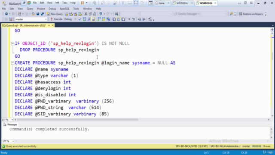
Task: Copy the selected text
Action: tap(90, 14)
